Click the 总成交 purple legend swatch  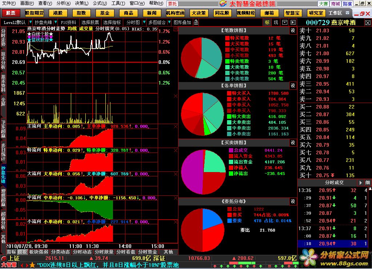pos(231,150)
